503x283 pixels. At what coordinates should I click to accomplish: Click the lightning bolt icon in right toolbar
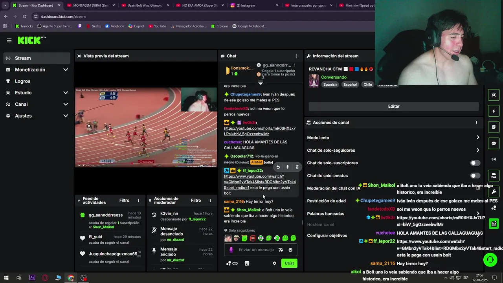coord(494,111)
